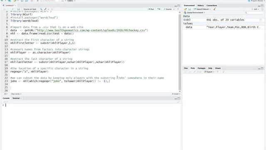Switch to the Environment tab

point(189,5)
